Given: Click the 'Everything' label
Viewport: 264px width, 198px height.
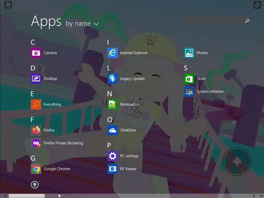Looking at the screenshot, I should tap(52, 104).
